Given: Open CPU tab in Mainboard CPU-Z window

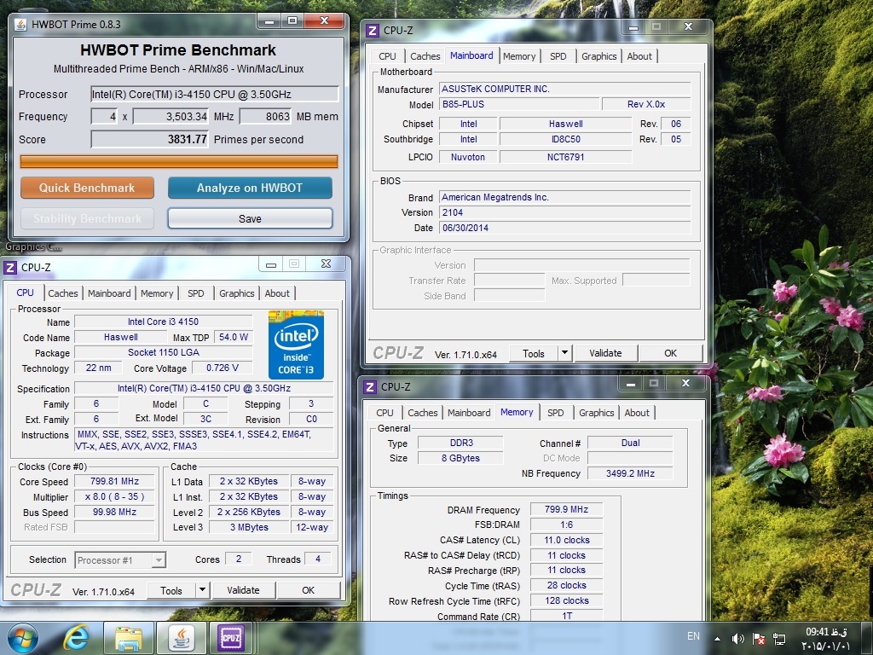Looking at the screenshot, I should click(388, 56).
